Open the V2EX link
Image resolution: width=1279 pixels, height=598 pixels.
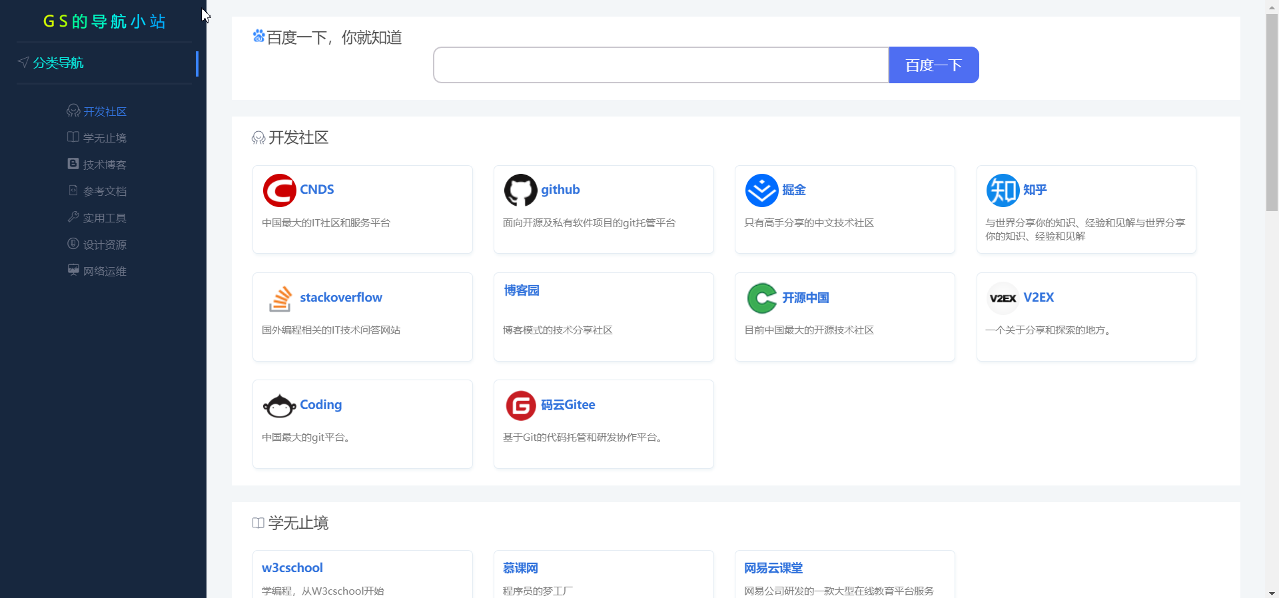pos(1039,298)
